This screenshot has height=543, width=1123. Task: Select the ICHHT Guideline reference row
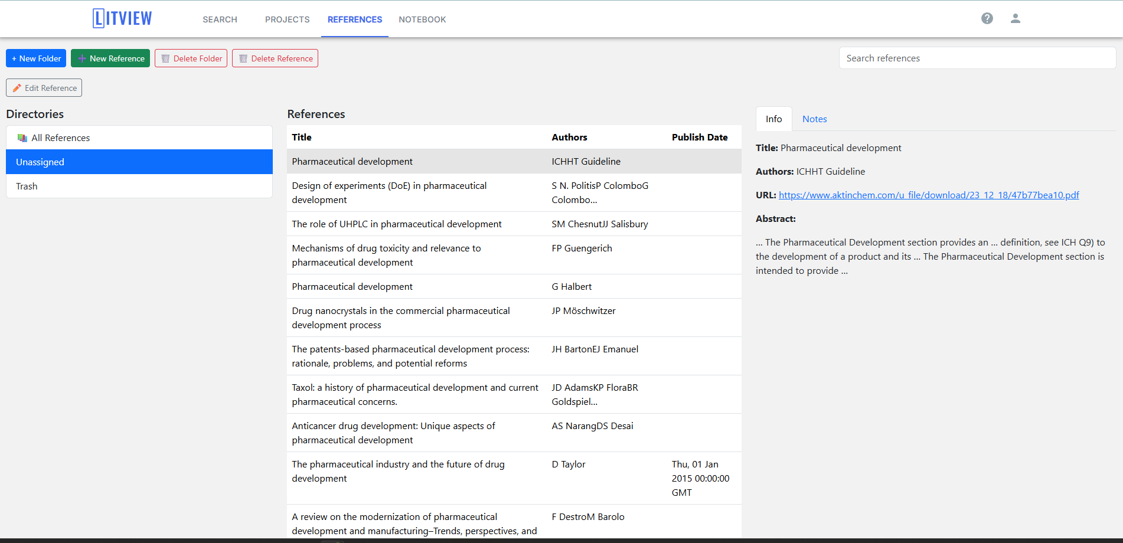[x=514, y=161]
